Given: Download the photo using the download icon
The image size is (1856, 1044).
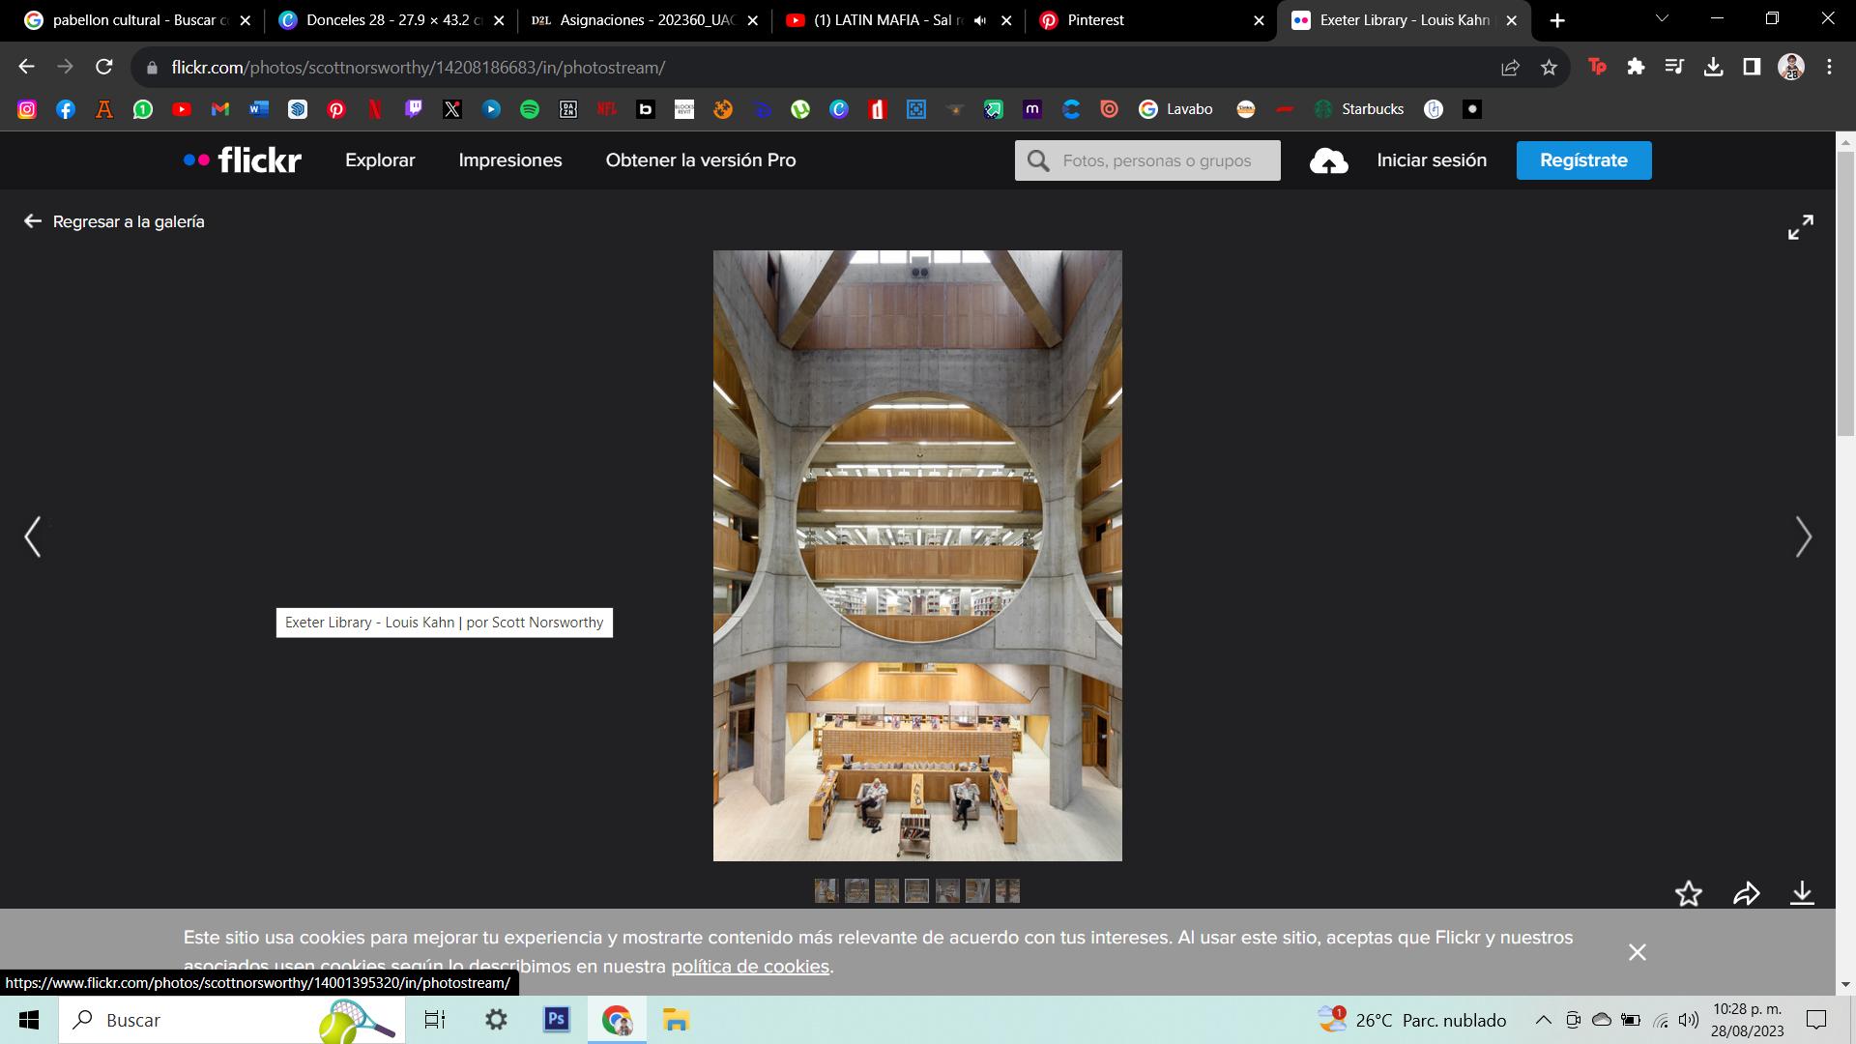Looking at the screenshot, I should tap(1802, 893).
